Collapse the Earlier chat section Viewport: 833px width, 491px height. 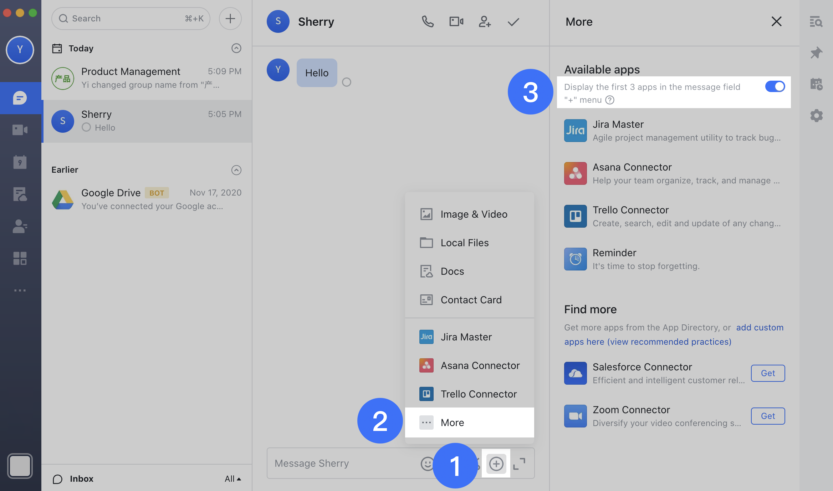236,170
